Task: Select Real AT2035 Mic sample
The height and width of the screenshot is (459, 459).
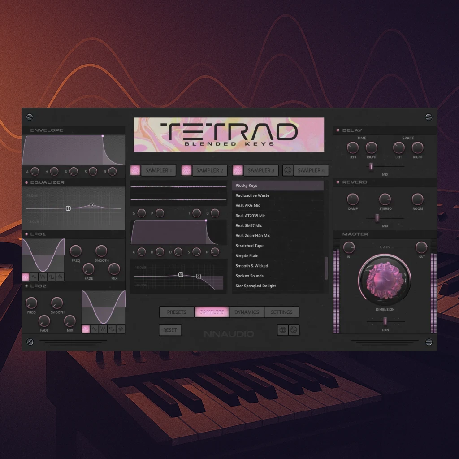Action: 278,216
